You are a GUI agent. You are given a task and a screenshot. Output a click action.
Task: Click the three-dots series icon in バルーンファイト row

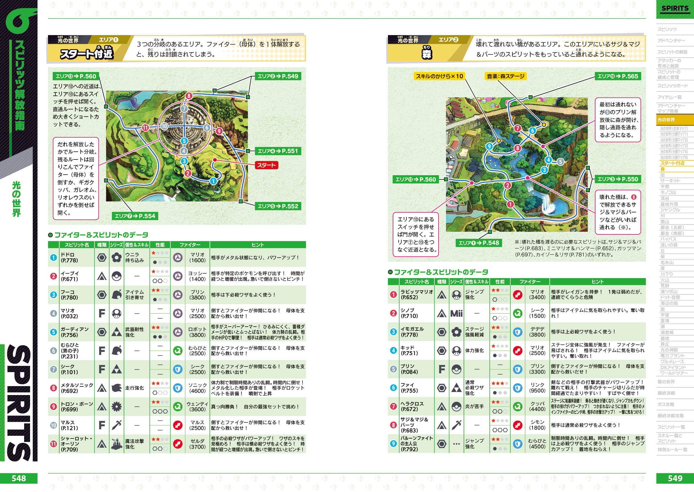click(x=456, y=444)
